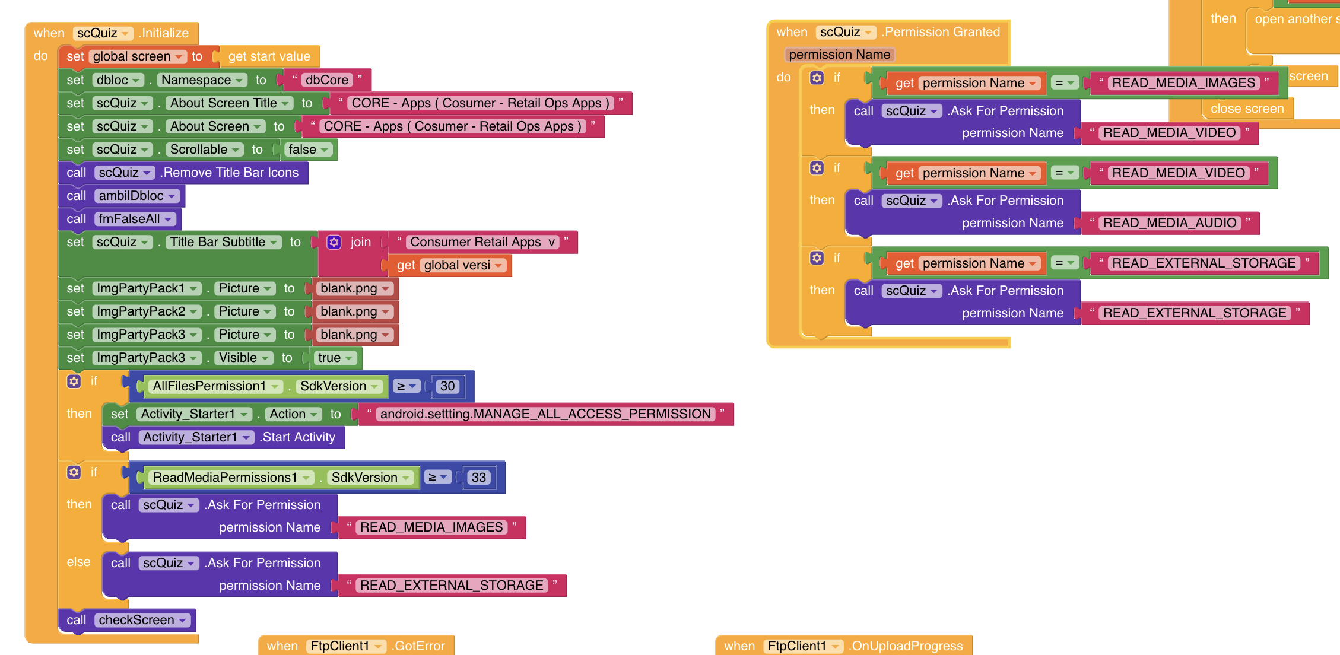Click the dbCore text string field
The image size is (1340, 655).
pyautogui.click(x=326, y=80)
